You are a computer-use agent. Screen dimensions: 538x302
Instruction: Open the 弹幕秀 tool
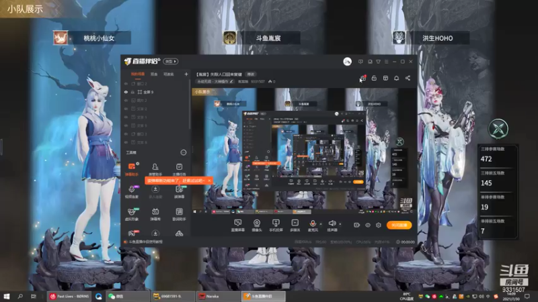[x=155, y=214]
